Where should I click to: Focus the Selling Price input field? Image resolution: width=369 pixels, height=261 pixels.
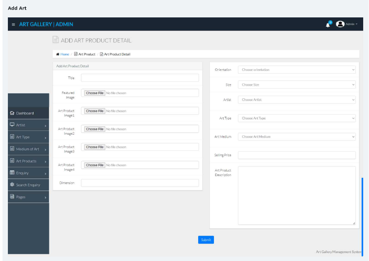[296, 155]
